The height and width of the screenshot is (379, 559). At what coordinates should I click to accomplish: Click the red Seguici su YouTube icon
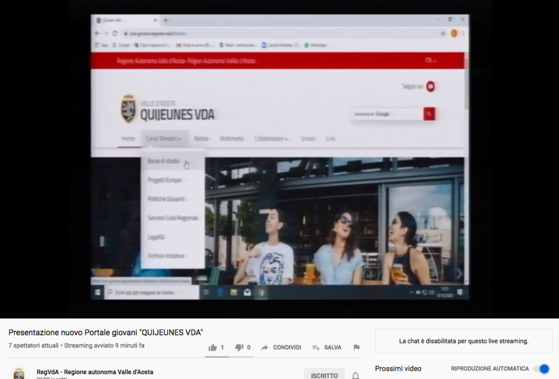pyautogui.click(x=430, y=87)
